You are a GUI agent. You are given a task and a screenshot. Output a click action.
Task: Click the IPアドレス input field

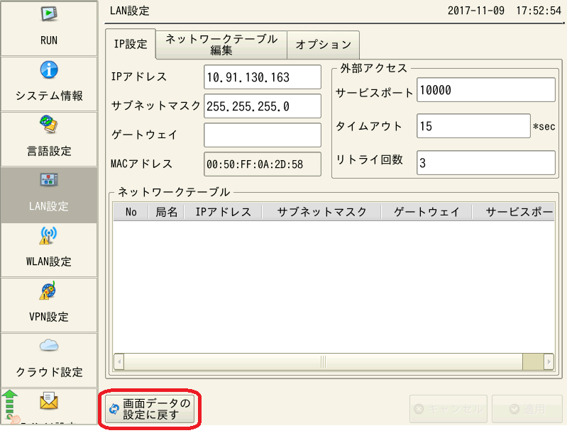coord(262,77)
